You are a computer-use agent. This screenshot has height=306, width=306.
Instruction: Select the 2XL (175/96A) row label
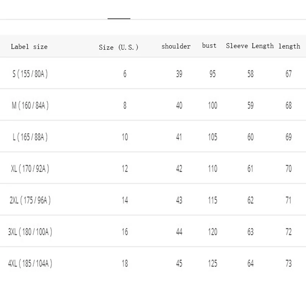(x=30, y=200)
